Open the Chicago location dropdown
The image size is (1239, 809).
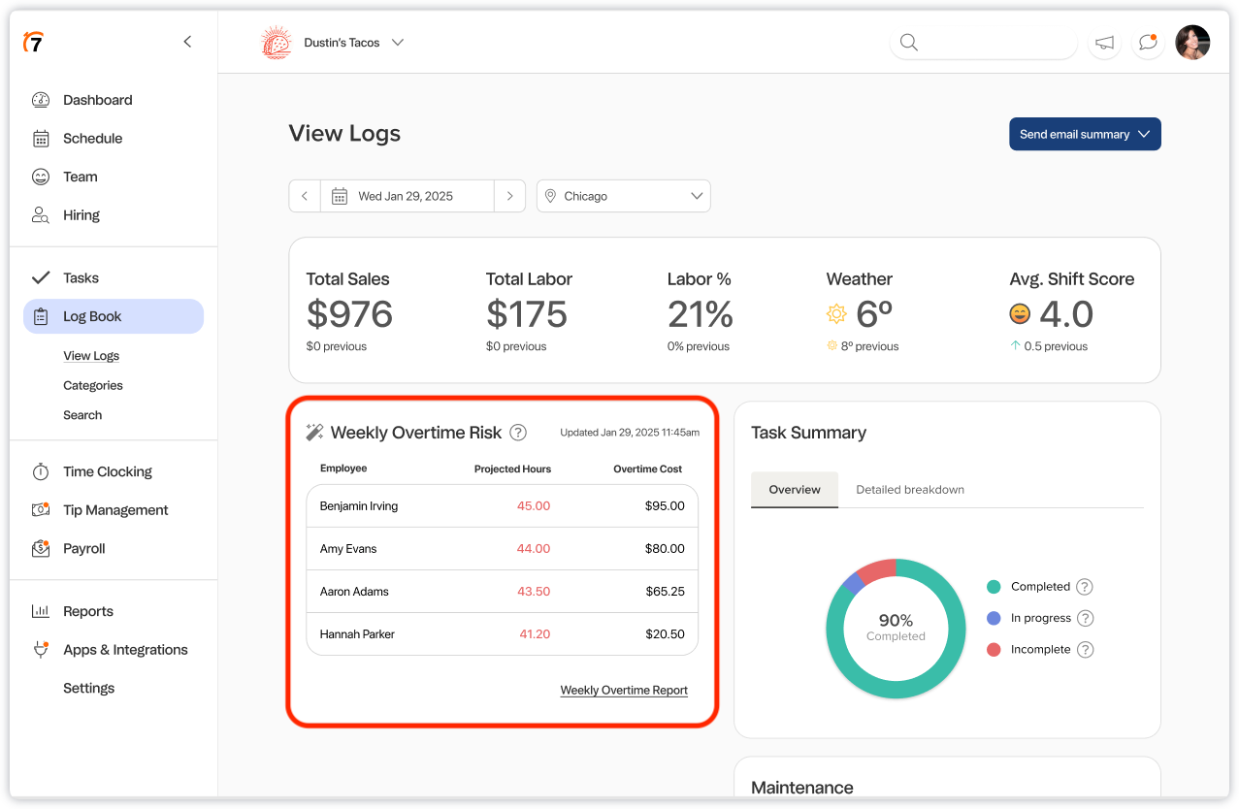tap(623, 196)
